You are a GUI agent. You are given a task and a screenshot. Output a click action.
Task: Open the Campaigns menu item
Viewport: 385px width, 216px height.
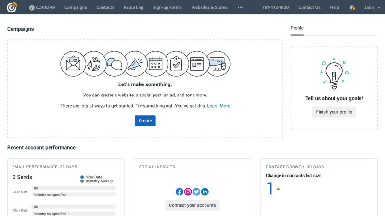[x=76, y=7]
